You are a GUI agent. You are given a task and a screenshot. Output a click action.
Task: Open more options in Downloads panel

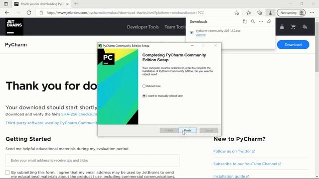[x=261, y=21]
